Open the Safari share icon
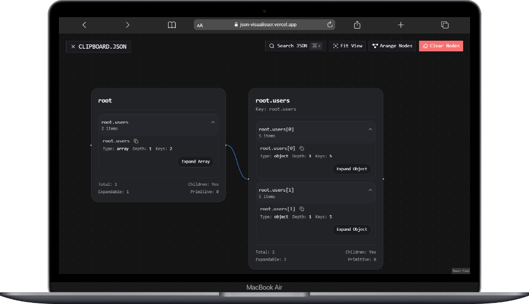Screen dimensions: 529x304 pyautogui.click(x=357, y=25)
